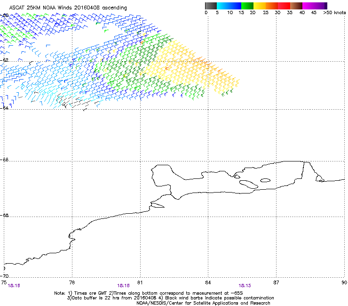This screenshot has height=306, width=348.
Task: Pick the red 30–35 knots color segment
Action: click(x=284, y=6)
